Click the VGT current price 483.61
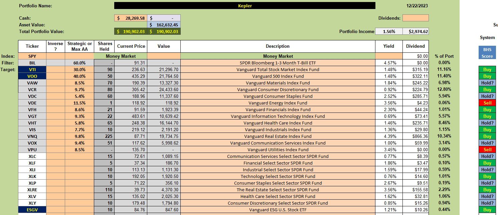498x215 pixels. [131, 116]
